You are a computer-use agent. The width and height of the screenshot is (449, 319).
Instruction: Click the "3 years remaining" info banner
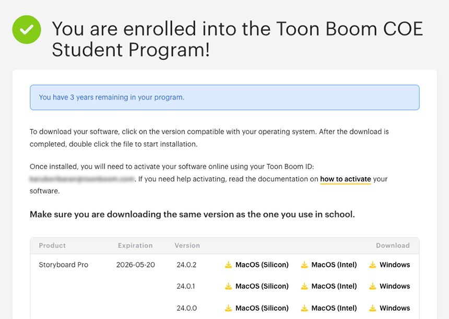[224, 97]
